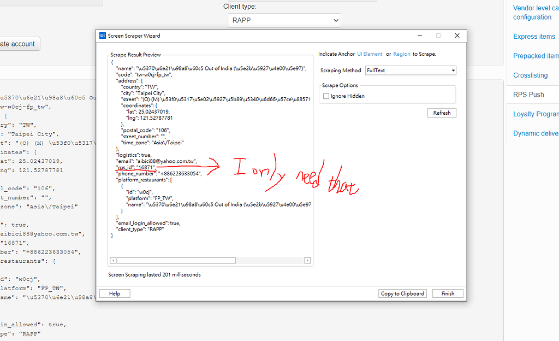The image size is (559, 341).
Task: Open the Prepacked items link
Action: (536, 56)
